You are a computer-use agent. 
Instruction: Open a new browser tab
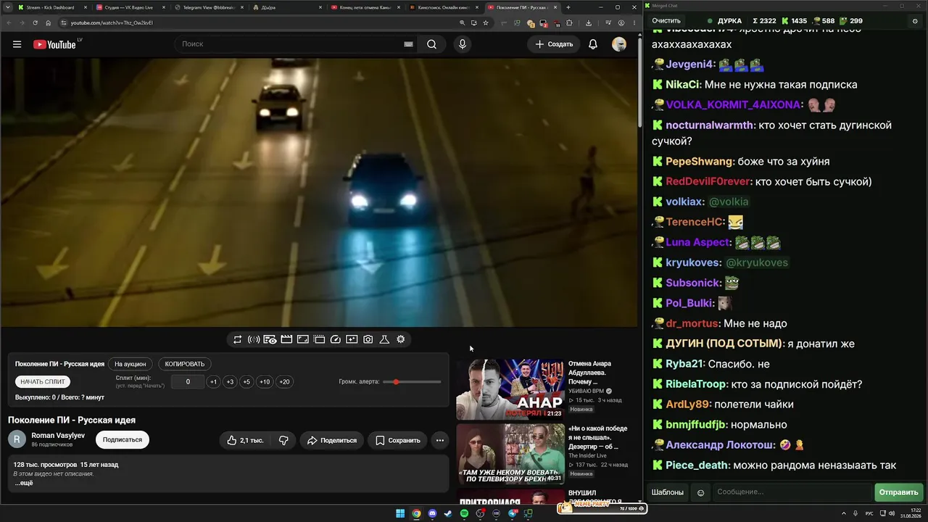[568, 7]
